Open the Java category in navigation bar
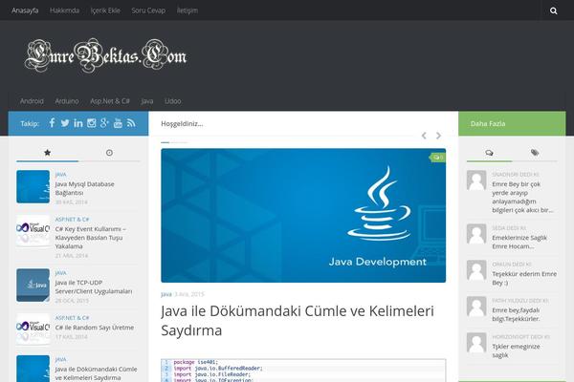This screenshot has height=382, width=574. tap(147, 101)
